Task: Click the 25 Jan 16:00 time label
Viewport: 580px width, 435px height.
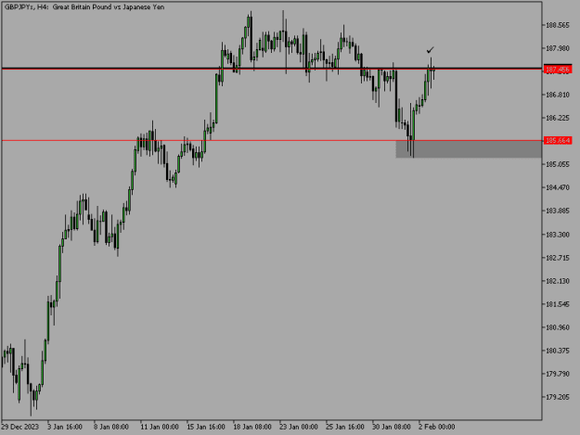Action: pos(344,427)
